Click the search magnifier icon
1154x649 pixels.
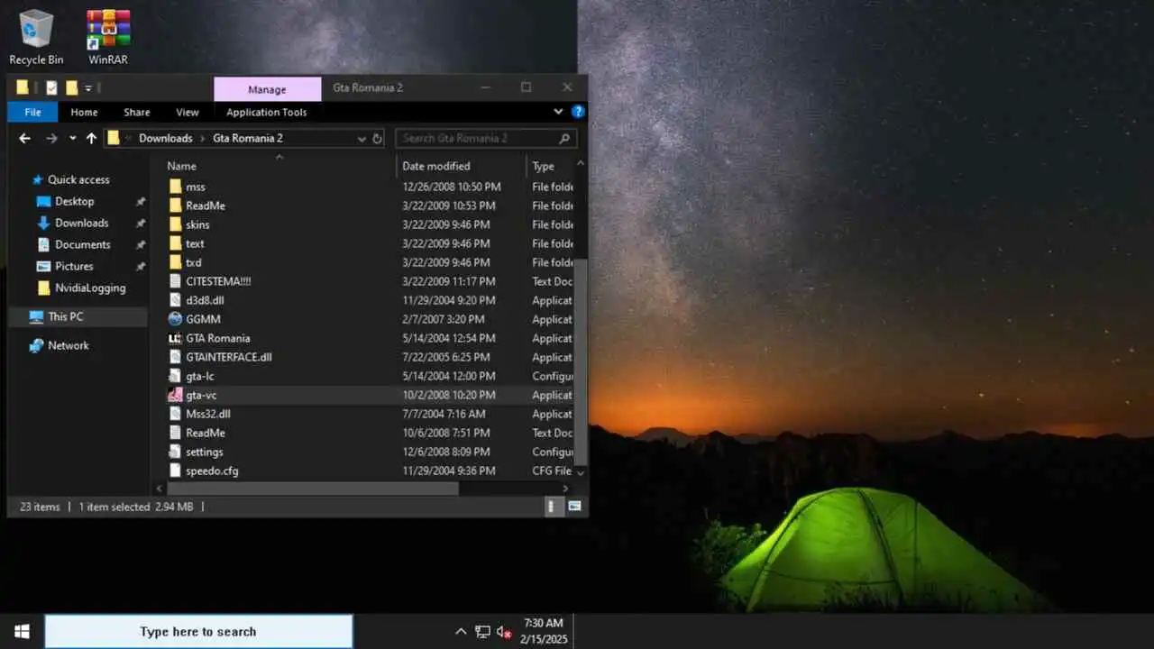tap(564, 138)
